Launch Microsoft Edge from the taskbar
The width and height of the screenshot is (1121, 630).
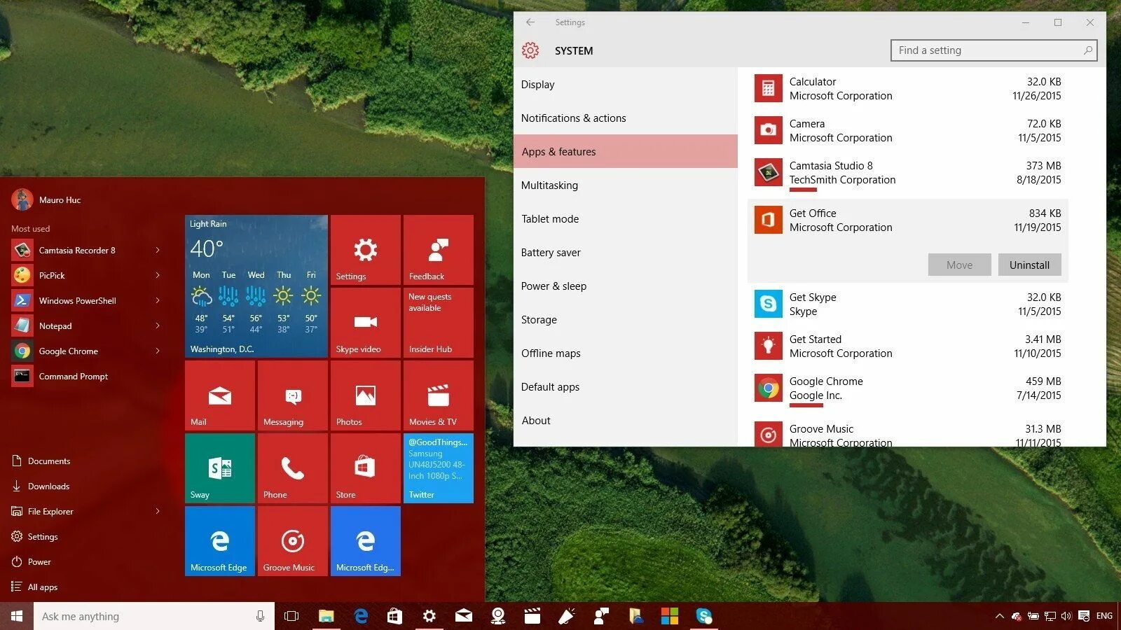coord(361,616)
